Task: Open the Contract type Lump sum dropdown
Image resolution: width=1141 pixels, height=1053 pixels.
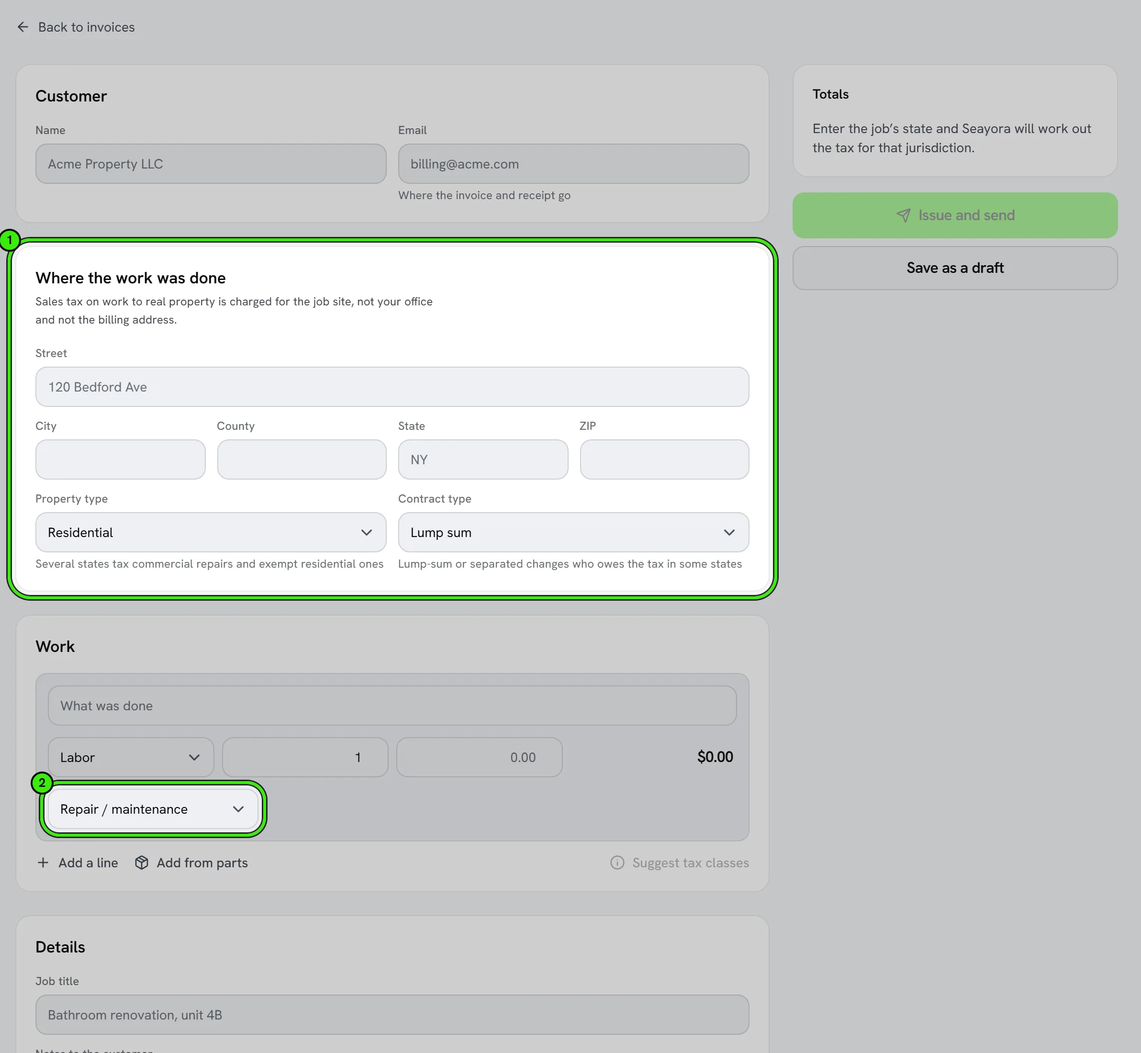Action: pos(573,532)
